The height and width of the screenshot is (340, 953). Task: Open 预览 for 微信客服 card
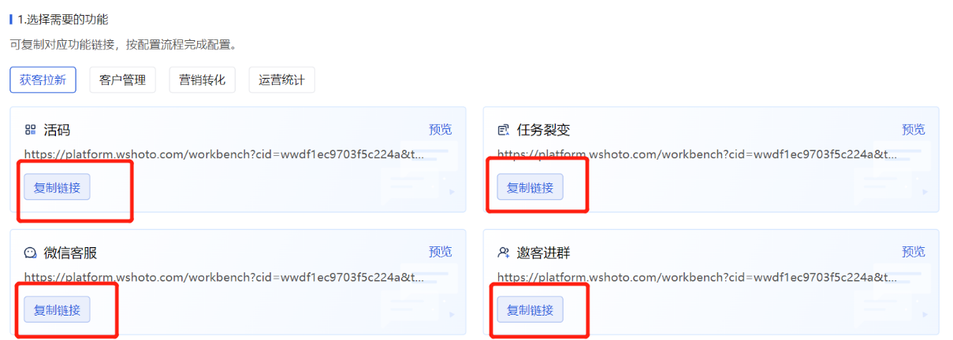(441, 252)
